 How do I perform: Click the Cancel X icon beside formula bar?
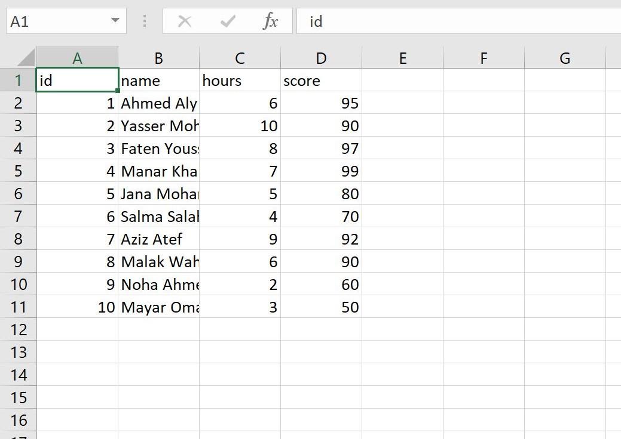[x=185, y=21]
